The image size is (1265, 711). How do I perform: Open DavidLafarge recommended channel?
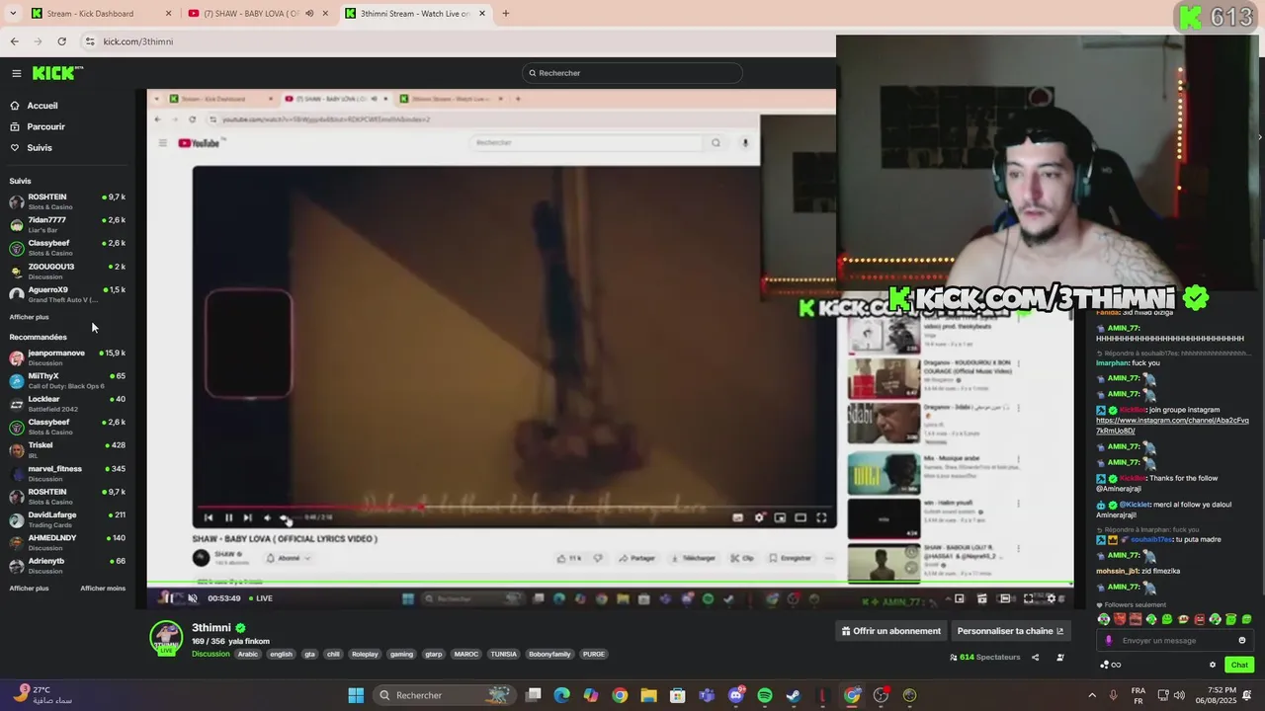coord(67,519)
